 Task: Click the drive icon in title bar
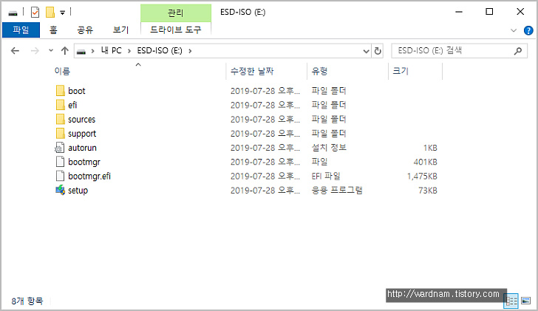pos(13,13)
